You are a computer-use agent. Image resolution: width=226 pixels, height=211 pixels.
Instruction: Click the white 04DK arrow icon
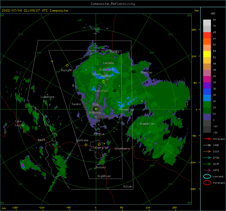click(x=207, y=145)
